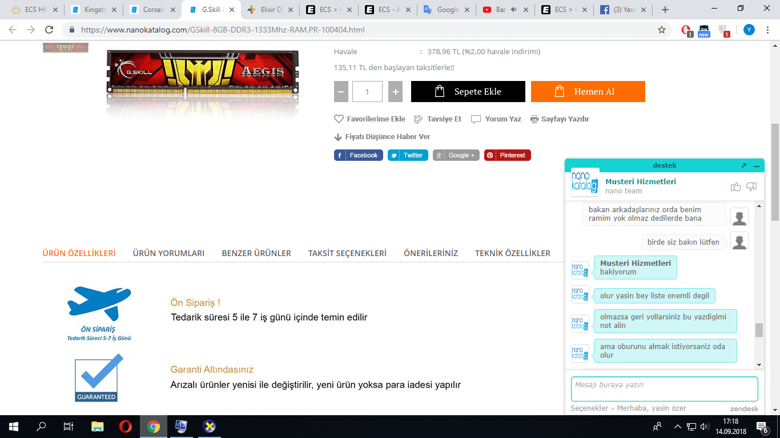Click the chat scrollbar thumb
The height and width of the screenshot is (438, 780).
pyautogui.click(x=759, y=330)
